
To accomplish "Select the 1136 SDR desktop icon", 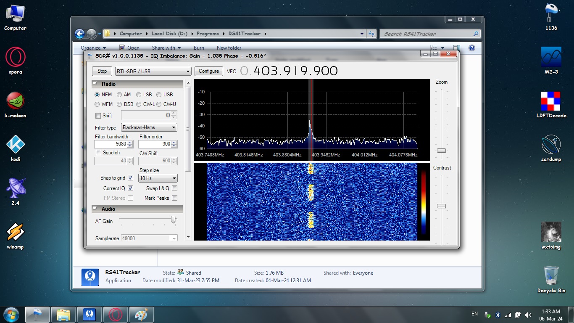I will pyautogui.click(x=551, y=17).
